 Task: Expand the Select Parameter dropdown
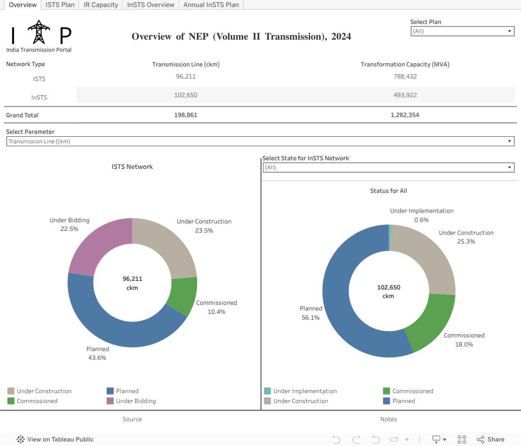[x=260, y=141]
